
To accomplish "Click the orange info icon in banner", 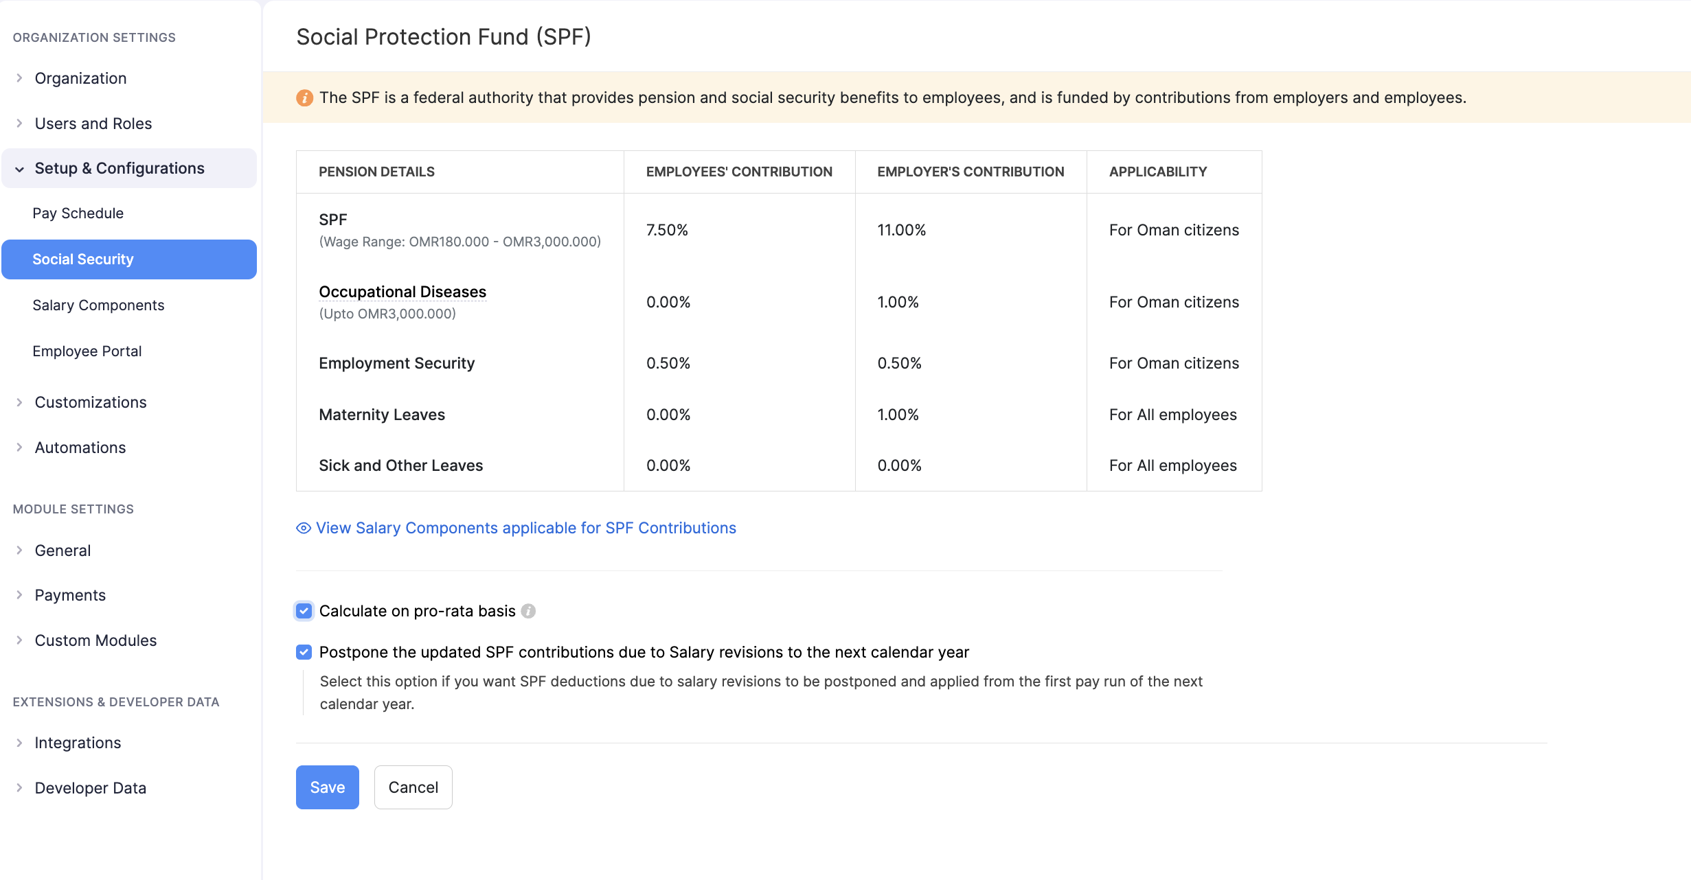I will [x=304, y=98].
